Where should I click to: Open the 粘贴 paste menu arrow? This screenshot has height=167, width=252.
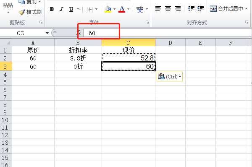pos(8,12)
